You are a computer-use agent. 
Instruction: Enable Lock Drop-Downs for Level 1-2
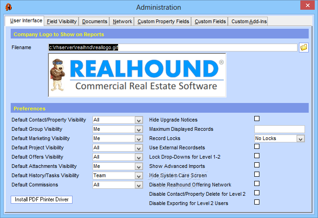point(257,156)
